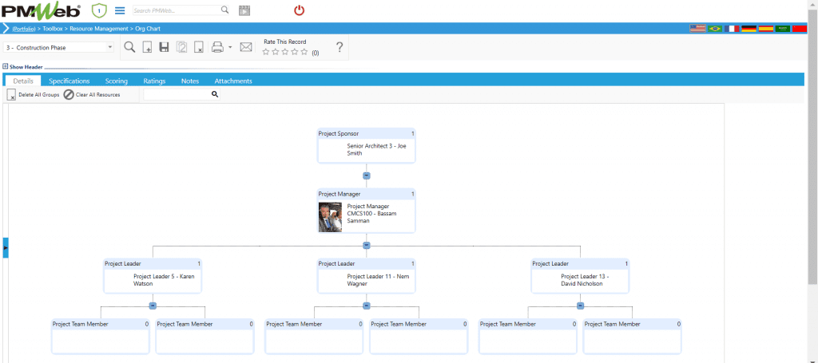Image resolution: width=818 pixels, height=363 pixels.
Task: Select Project Leader 13 - David Nicholson
Action: coord(580,276)
